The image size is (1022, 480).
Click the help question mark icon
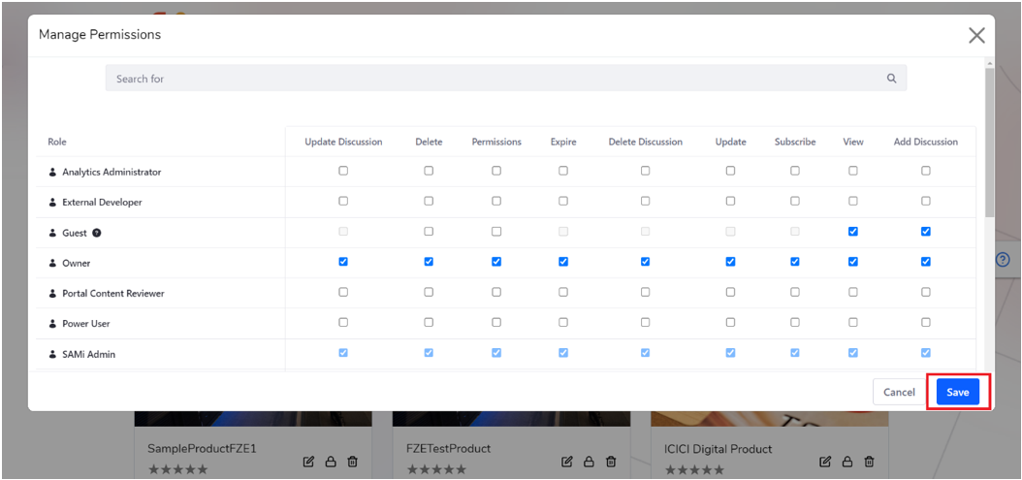point(1003,260)
